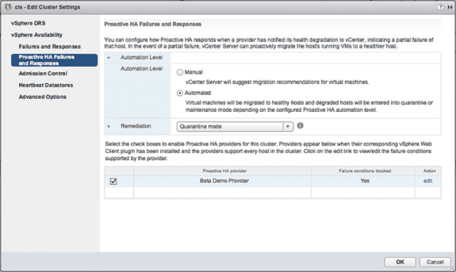Viewport: 456px width, 272px height.
Task: Collapse the Automation Level section
Action: click(x=108, y=58)
